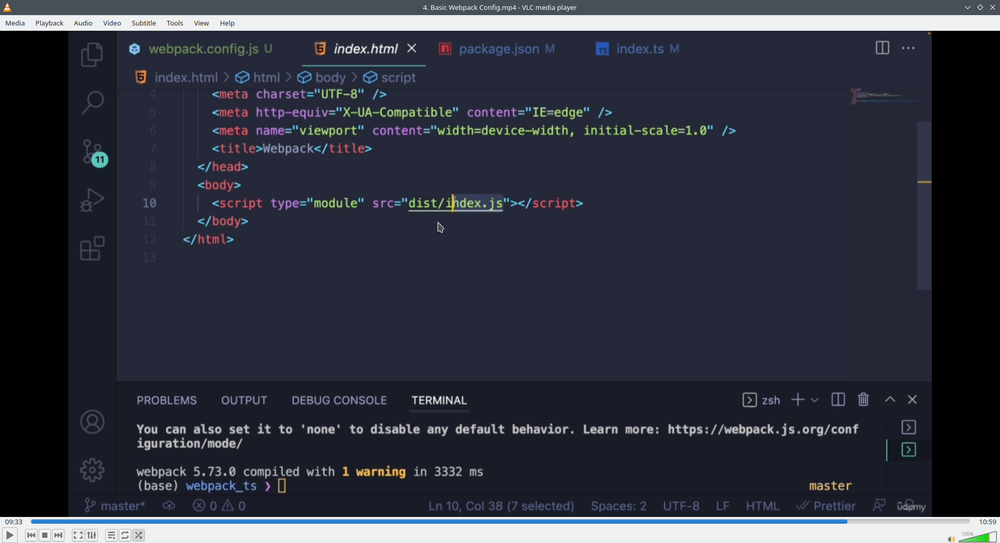Open the Manage gear icon
This screenshot has height=543, width=1000.
[93, 470]
